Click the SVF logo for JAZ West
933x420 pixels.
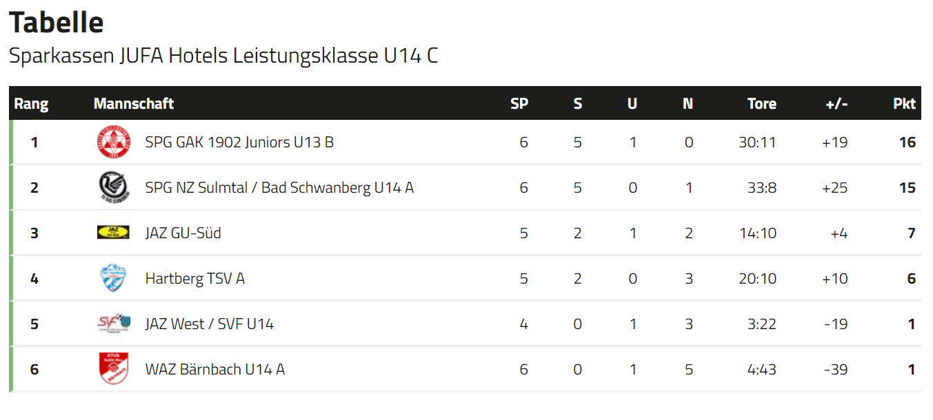113,323
